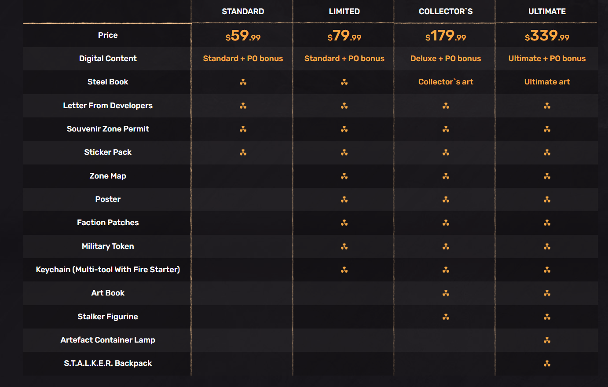Select the STANDARD edition column header
The width and height of the screenshot is (608, 387).
[x=243, y=11]
